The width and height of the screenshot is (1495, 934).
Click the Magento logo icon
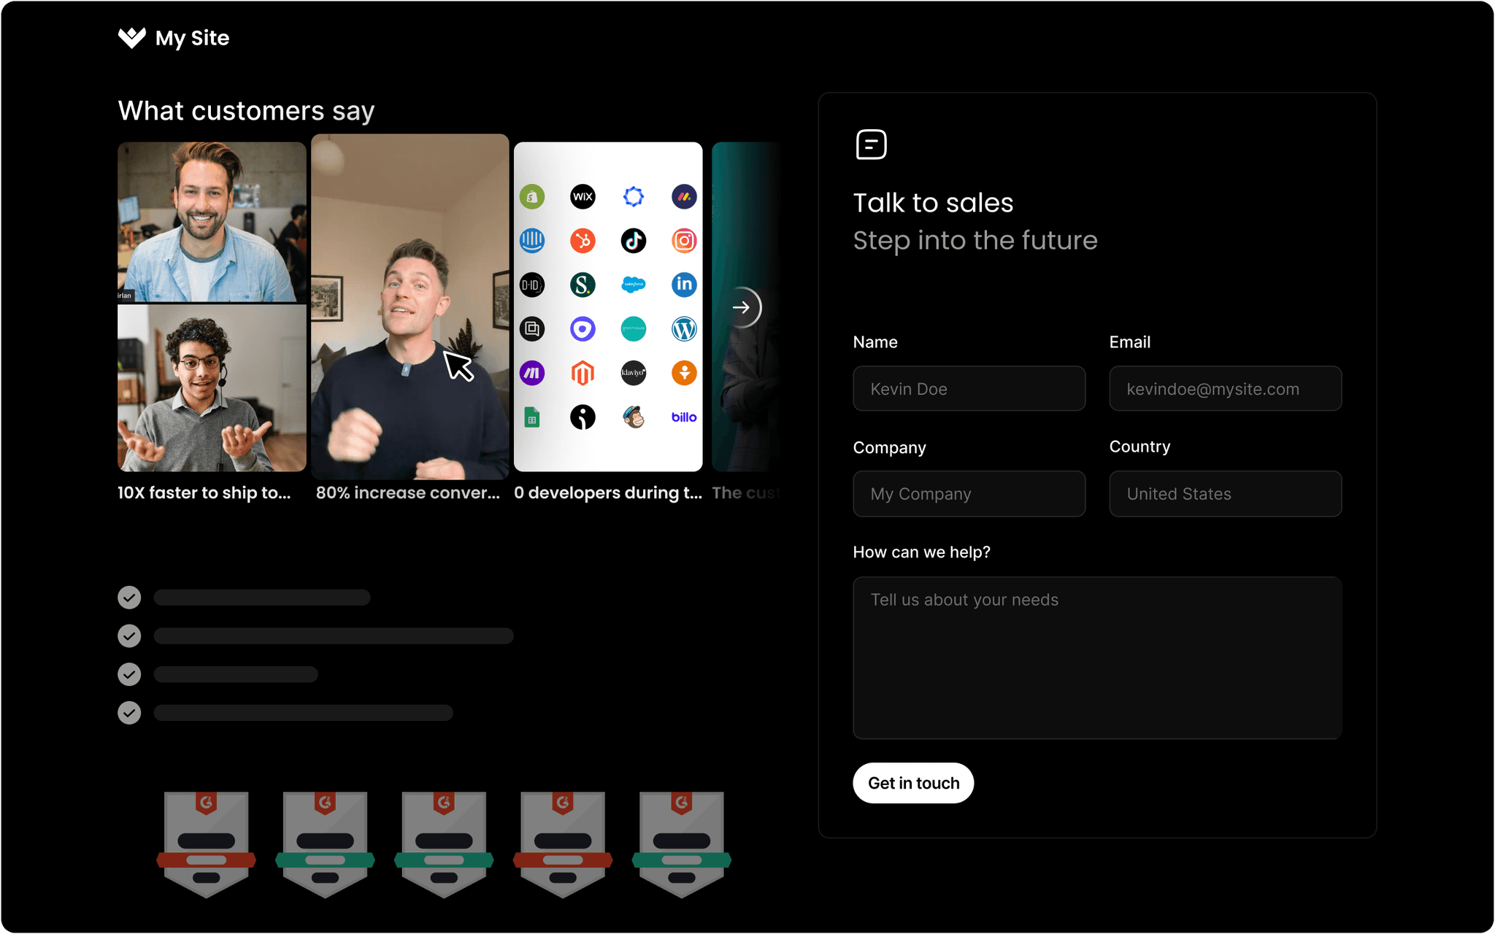tap(583, 374)
